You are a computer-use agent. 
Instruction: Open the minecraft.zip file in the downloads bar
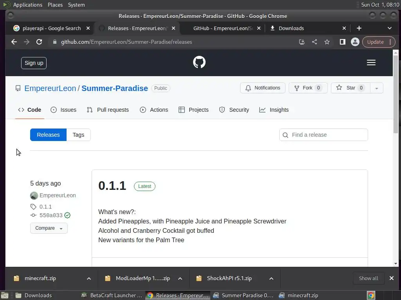coord(40,278)
